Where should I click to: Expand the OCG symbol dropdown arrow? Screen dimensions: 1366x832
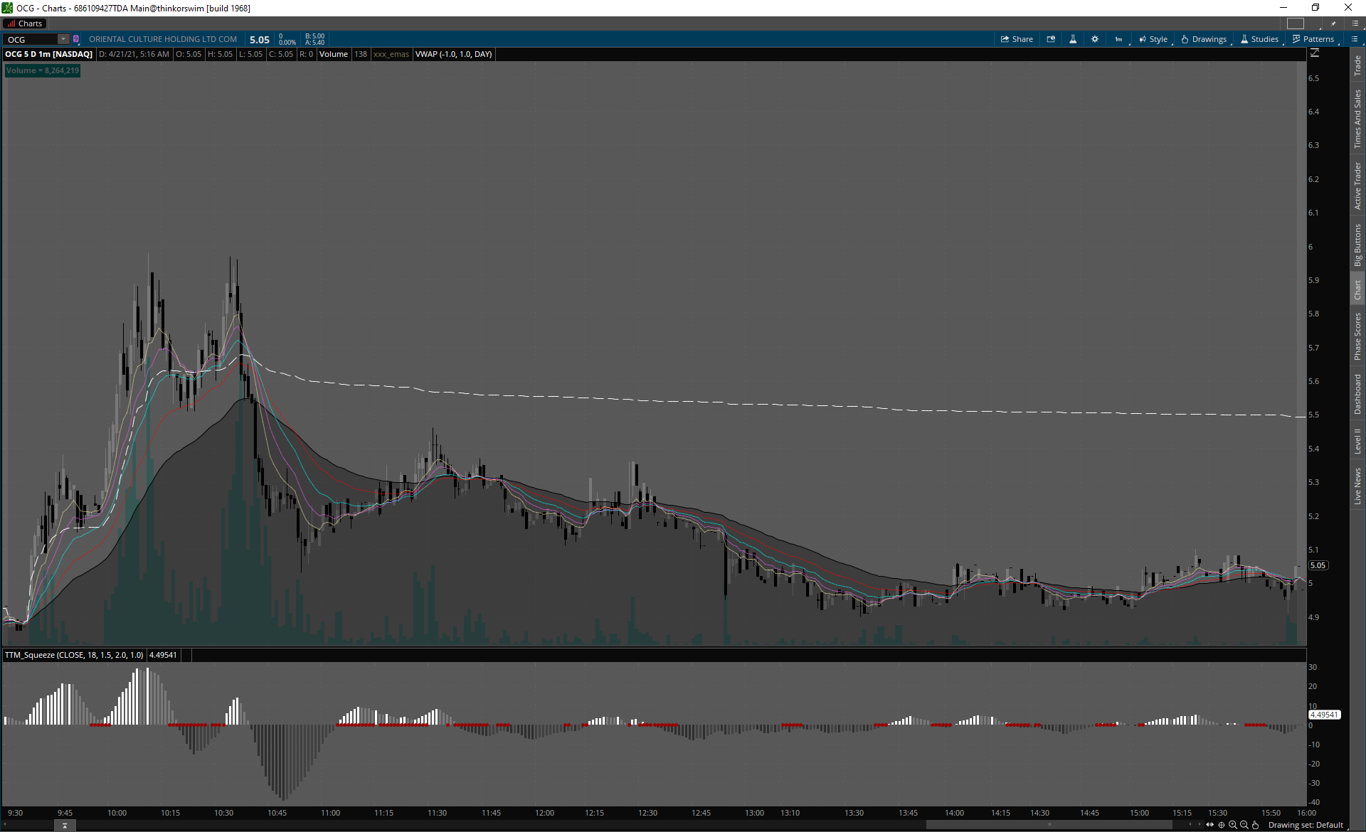(x=63, y=39)
